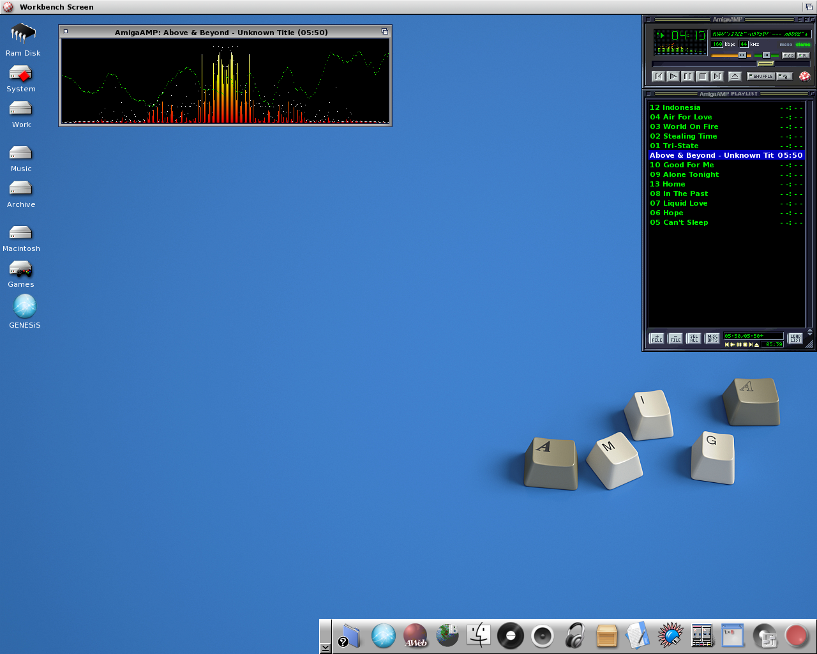Select the highlighted 'Above & Beyond' track
This screenshot has height=654, width=817.
coord(726,155)
